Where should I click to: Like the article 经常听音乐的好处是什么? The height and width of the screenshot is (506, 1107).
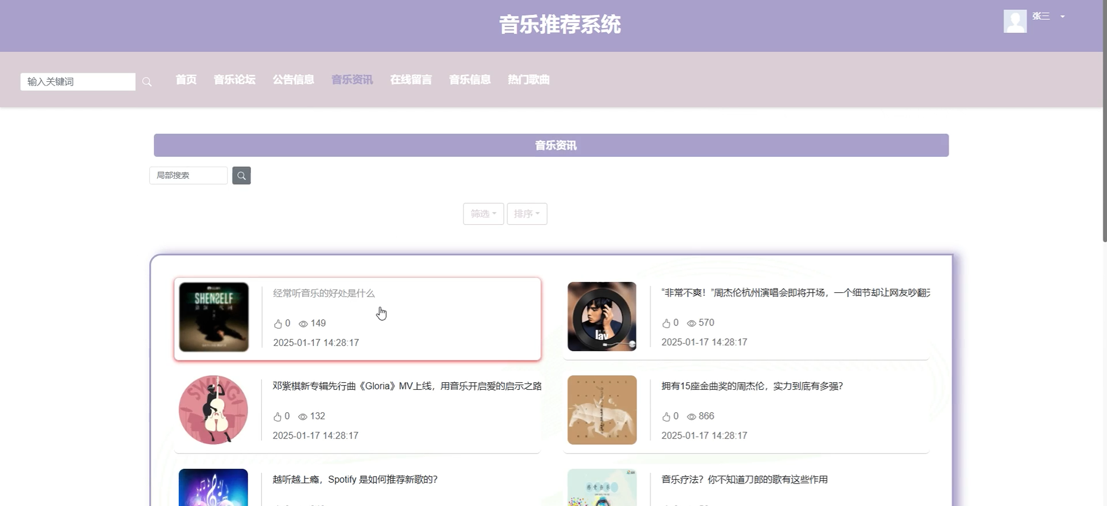pos(278,324)
